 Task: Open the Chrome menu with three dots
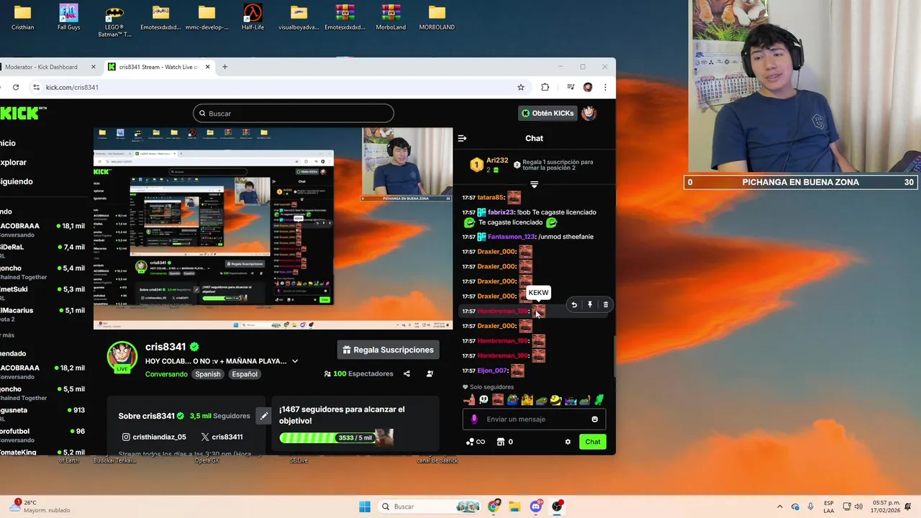click(x=605, y=87)
